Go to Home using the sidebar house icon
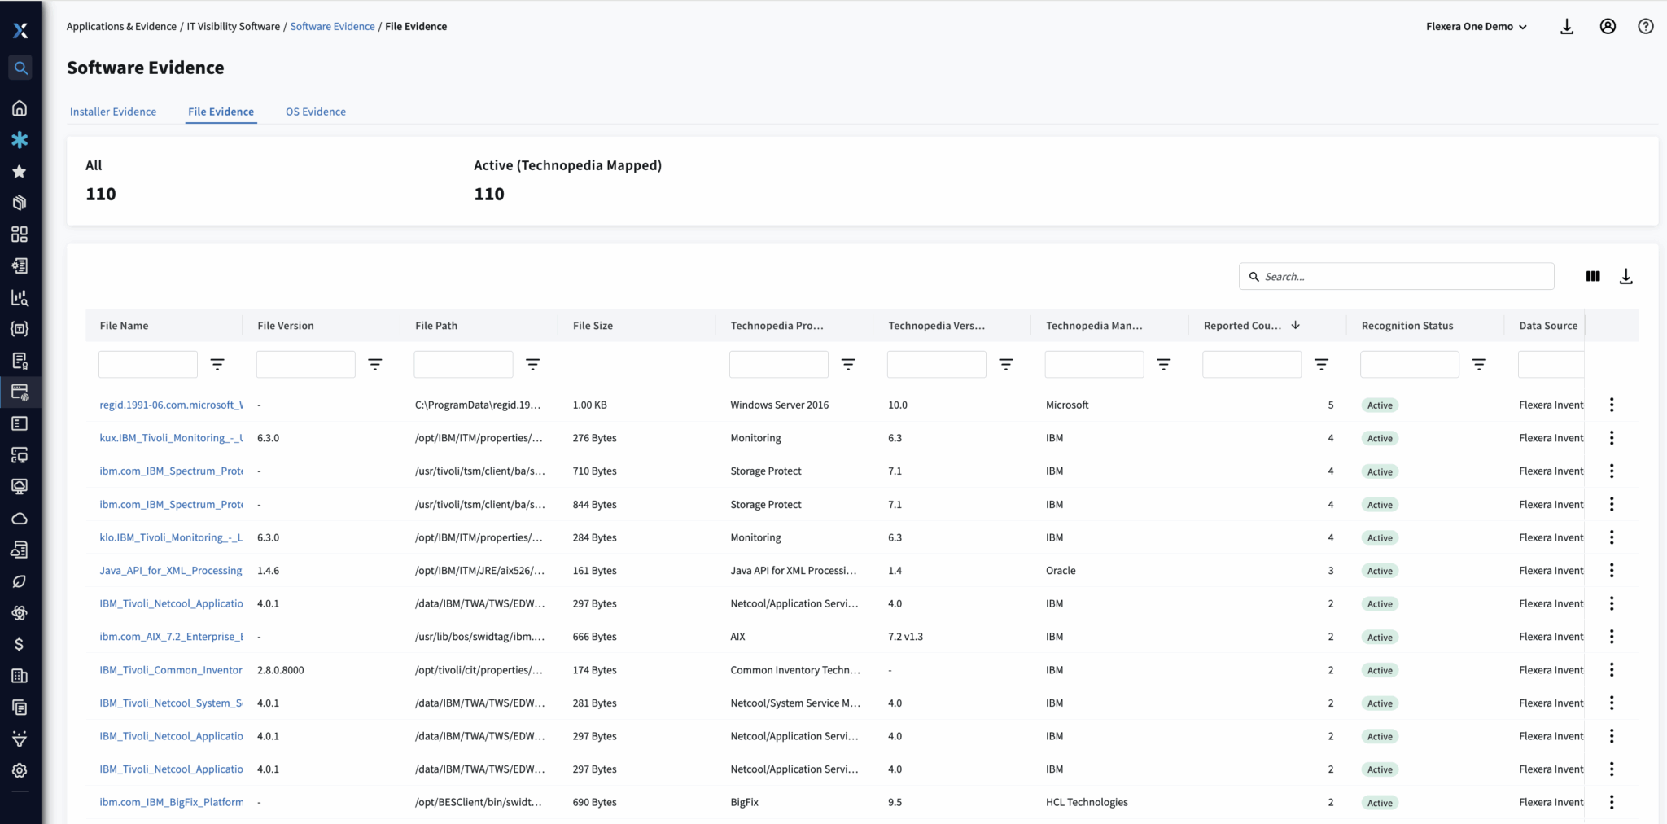 pyautogui.click(x=20, y=108)
